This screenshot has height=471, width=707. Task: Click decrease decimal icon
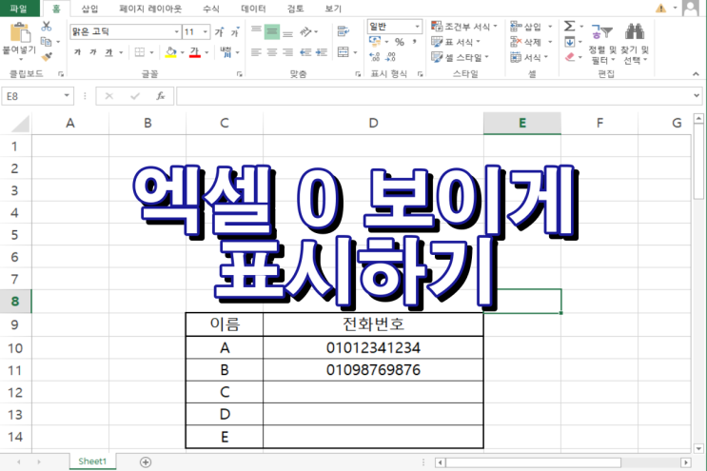coord(390,57)
